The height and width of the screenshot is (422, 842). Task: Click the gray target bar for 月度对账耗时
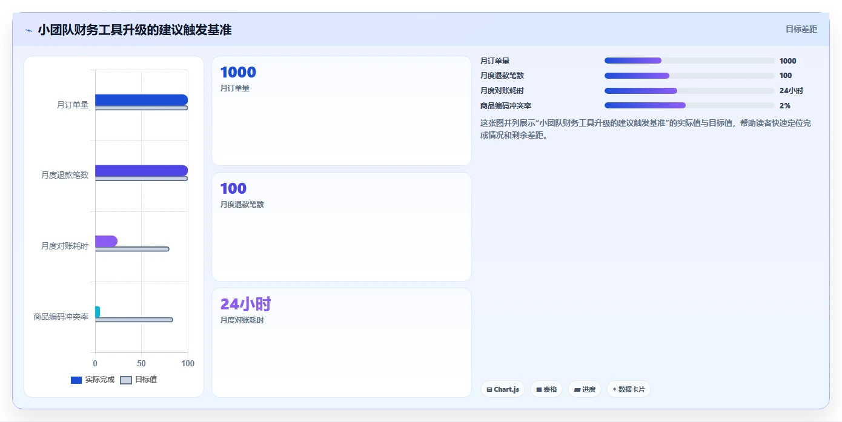(x=132, y=249)
